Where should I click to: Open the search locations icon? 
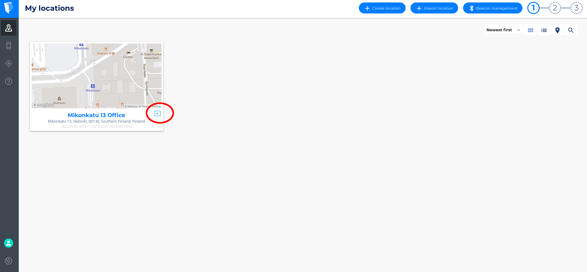tap(571, 30)
